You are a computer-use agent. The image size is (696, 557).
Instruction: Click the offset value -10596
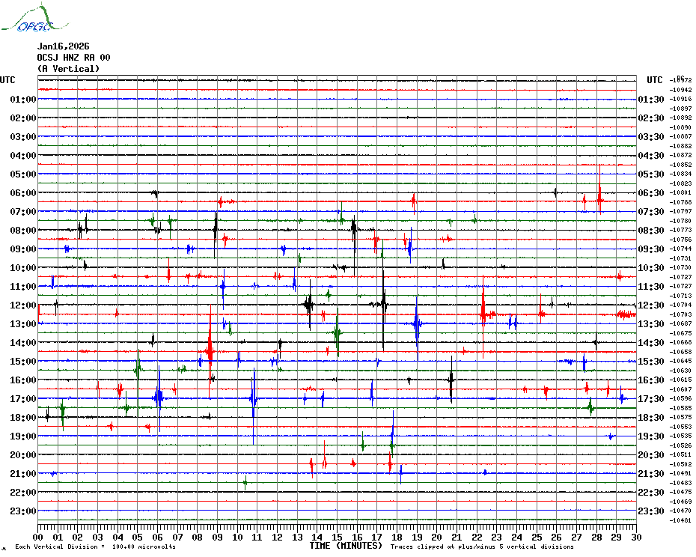tap(680, 398)
